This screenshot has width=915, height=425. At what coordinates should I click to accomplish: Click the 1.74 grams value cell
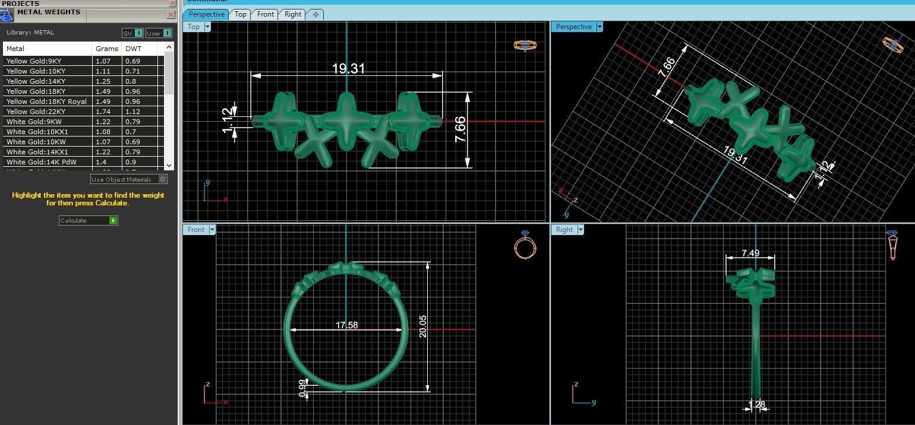[108, 112]
